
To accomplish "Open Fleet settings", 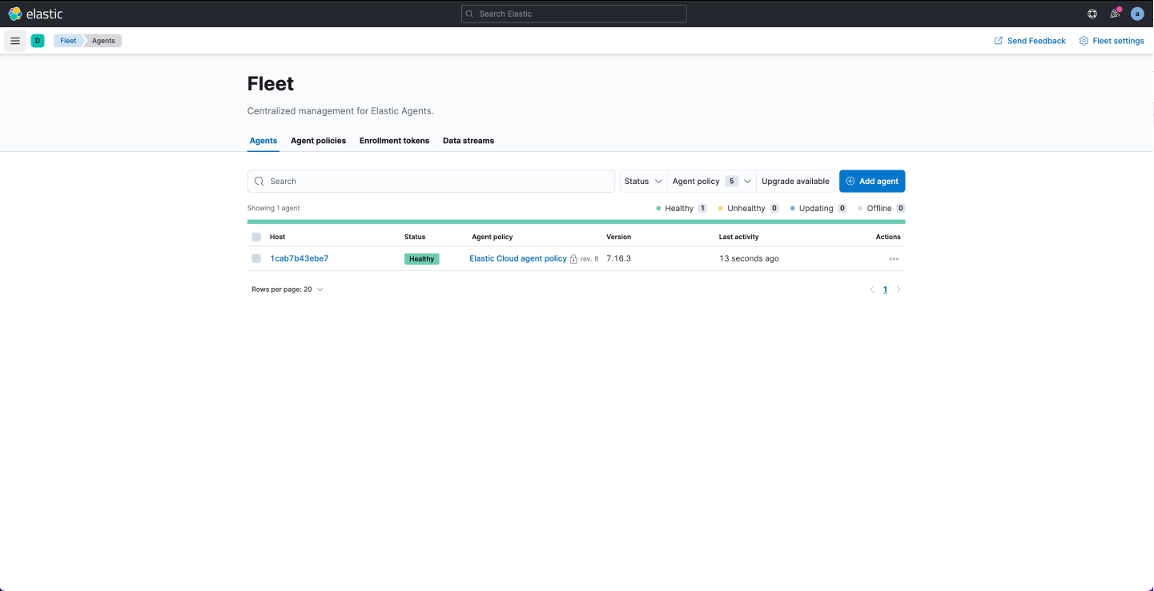I will click(x=1112, y=41).
